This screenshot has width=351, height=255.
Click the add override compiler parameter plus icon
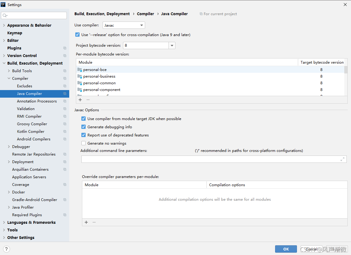pyautogui.click(x=86, y=222)
